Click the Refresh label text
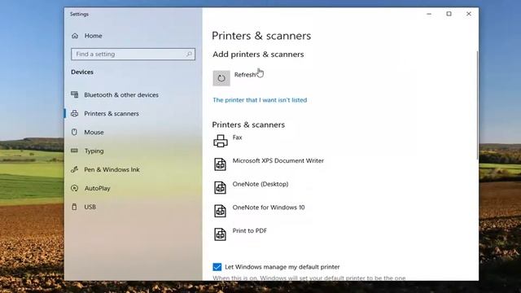Screen dimensions: 521x293 [245, 75]
